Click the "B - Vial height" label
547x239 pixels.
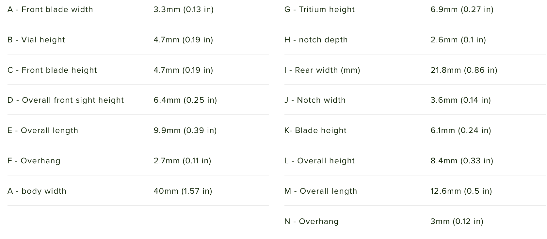tap(36, 40)
